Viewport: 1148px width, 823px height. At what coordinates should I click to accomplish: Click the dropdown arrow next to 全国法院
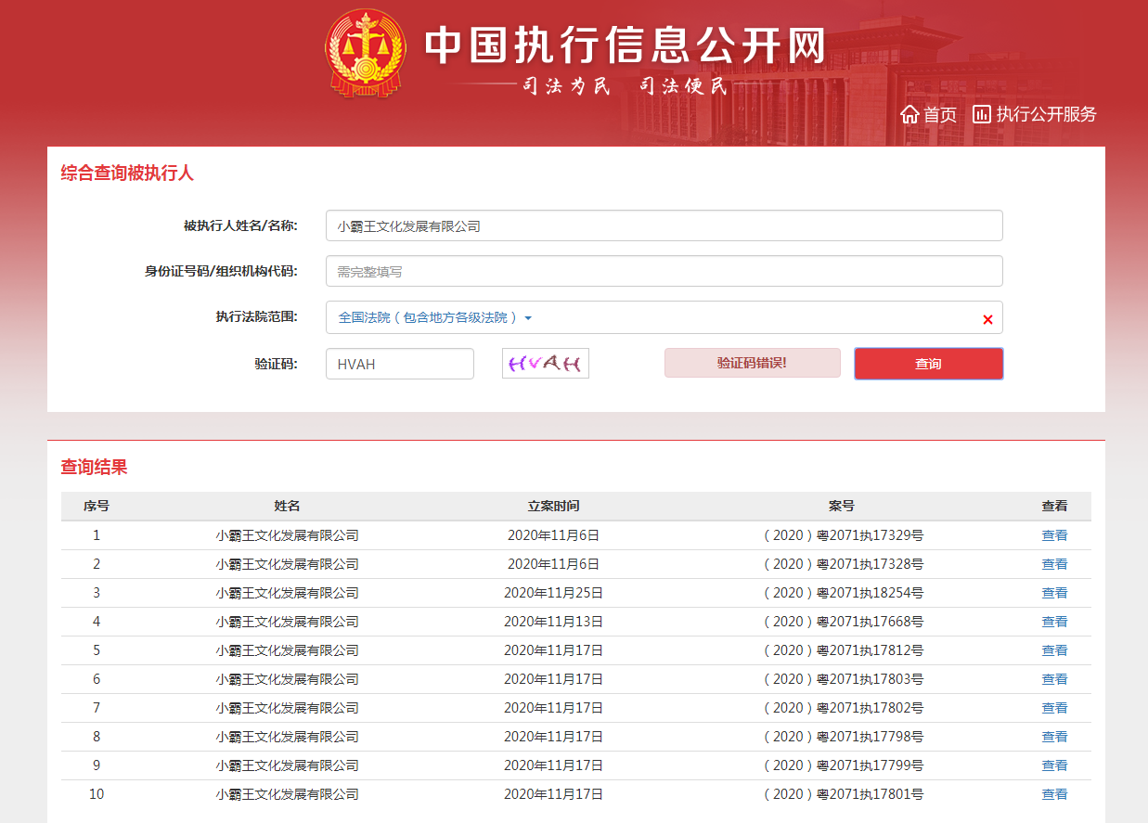click(530, 317)
